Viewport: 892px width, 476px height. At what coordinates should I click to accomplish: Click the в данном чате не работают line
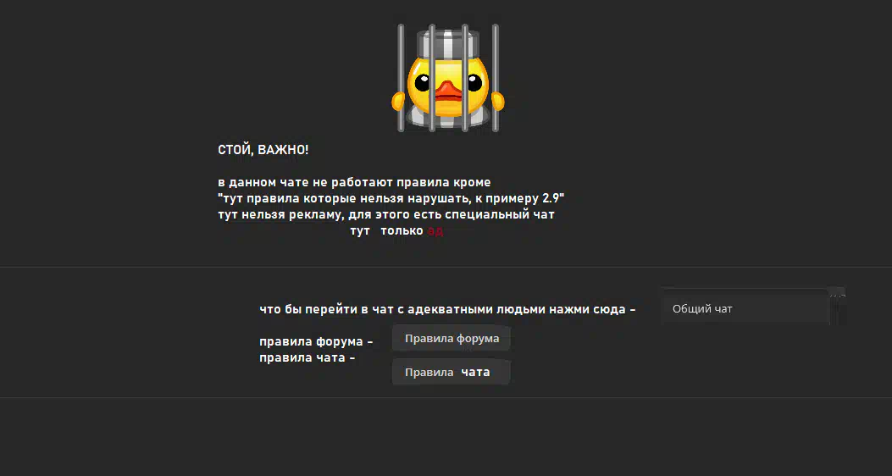pos(354,183)
